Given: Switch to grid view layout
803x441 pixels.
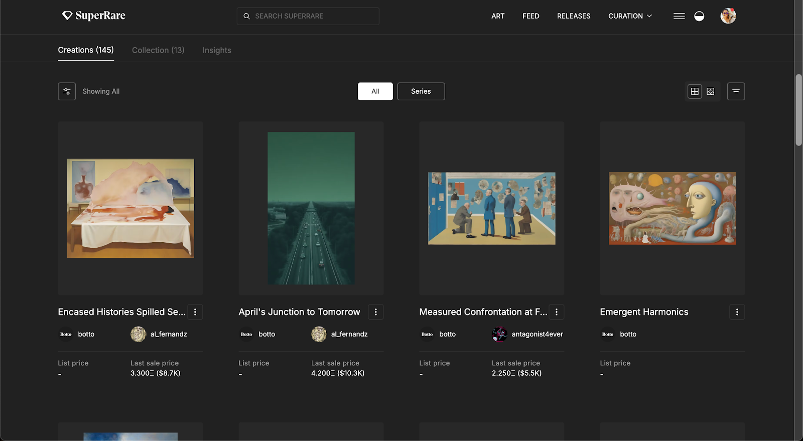Looking at the screenshot, I should coord(695,91).
